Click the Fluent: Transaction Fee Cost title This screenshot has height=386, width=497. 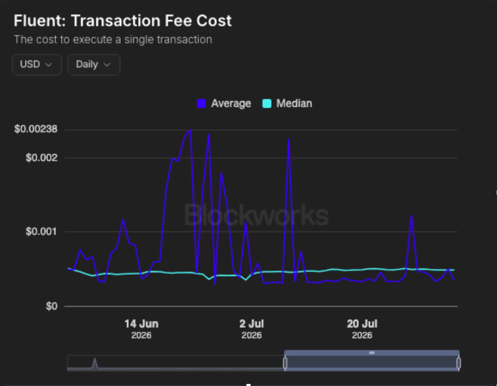click(123, 21)
